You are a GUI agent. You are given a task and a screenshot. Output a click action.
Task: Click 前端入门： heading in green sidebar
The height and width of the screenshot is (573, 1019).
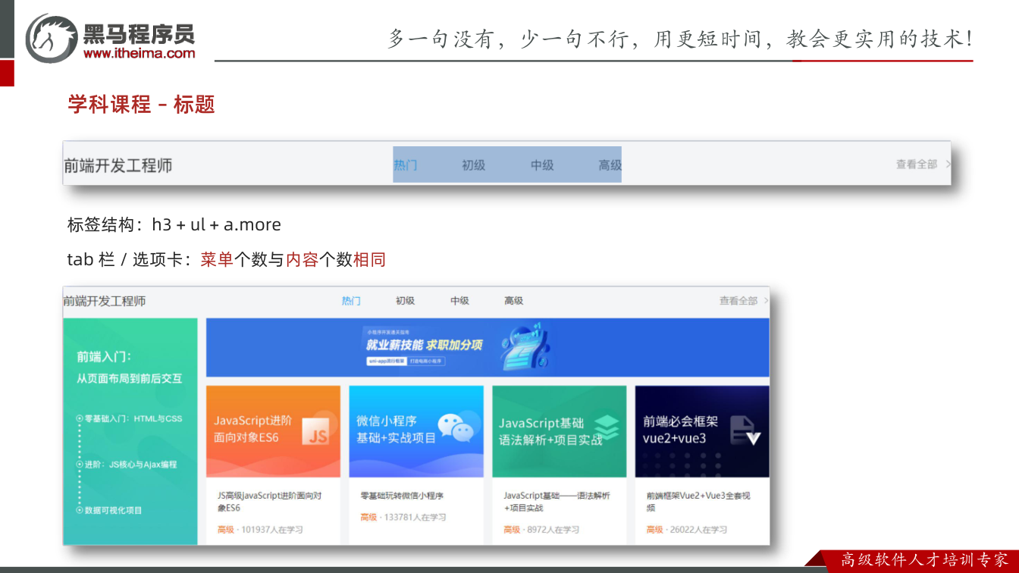104,356
